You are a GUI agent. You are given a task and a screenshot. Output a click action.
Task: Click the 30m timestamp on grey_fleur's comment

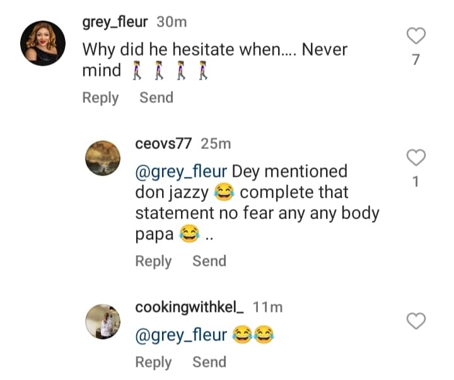(x=172, y=22)
